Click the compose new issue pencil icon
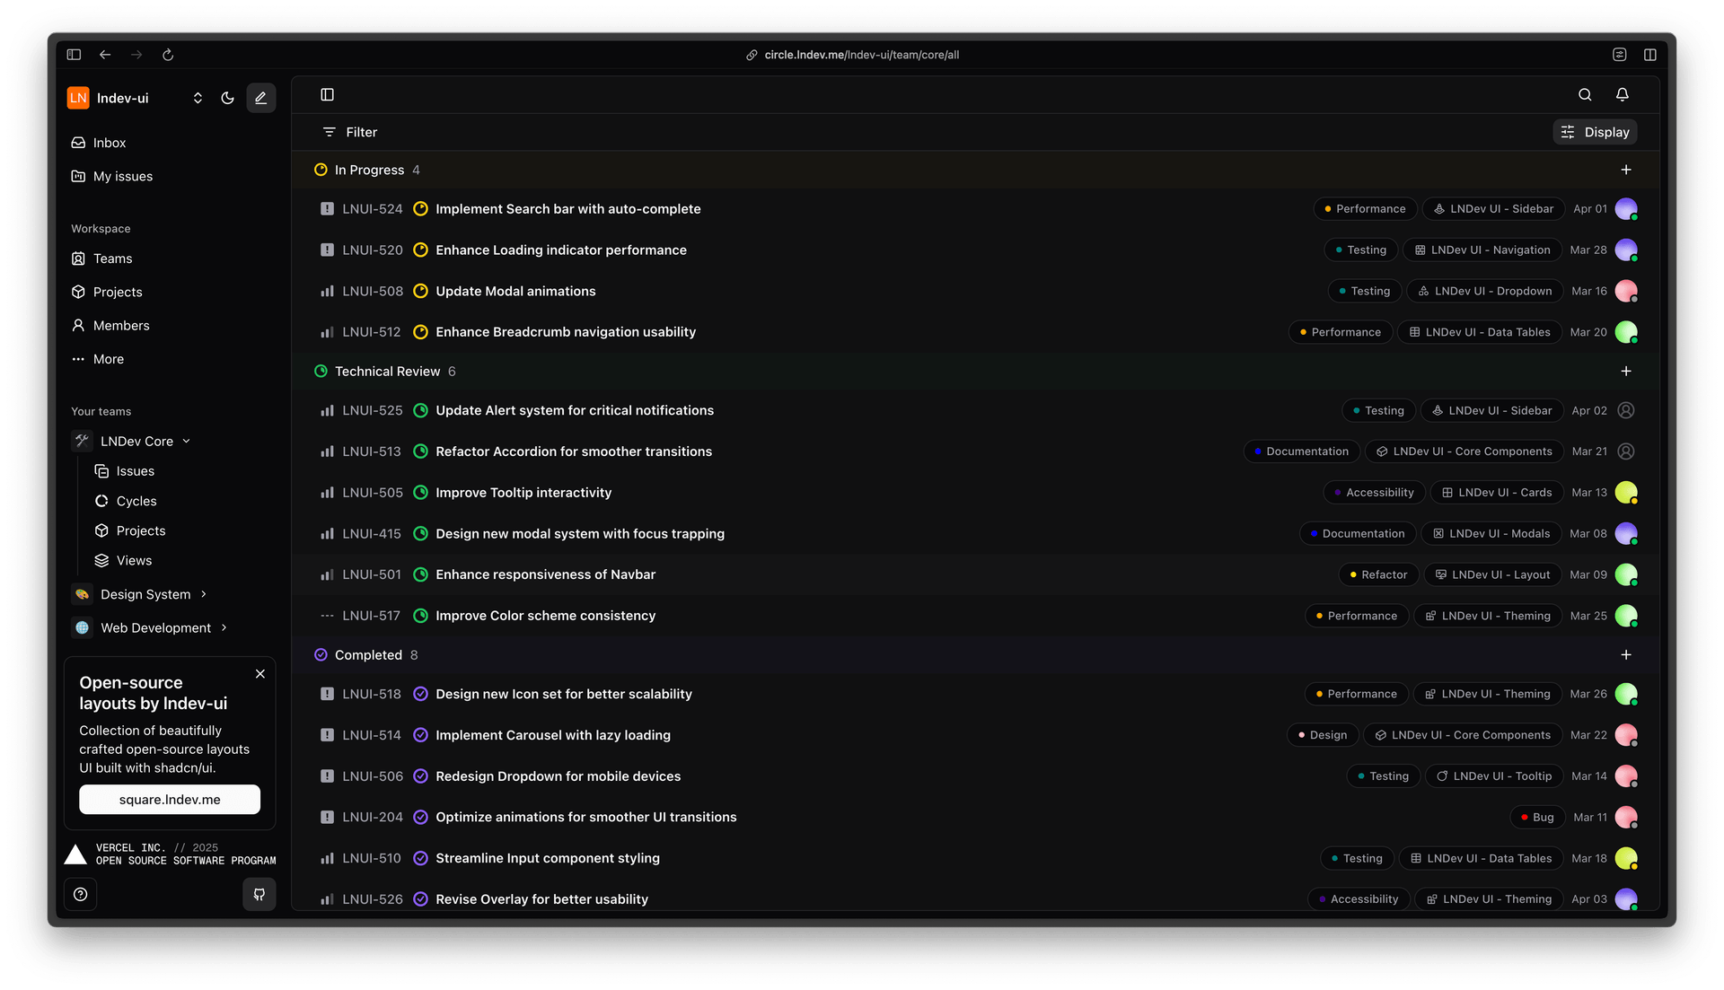The width and height of the screenshot is (1724, 990). 260,98
